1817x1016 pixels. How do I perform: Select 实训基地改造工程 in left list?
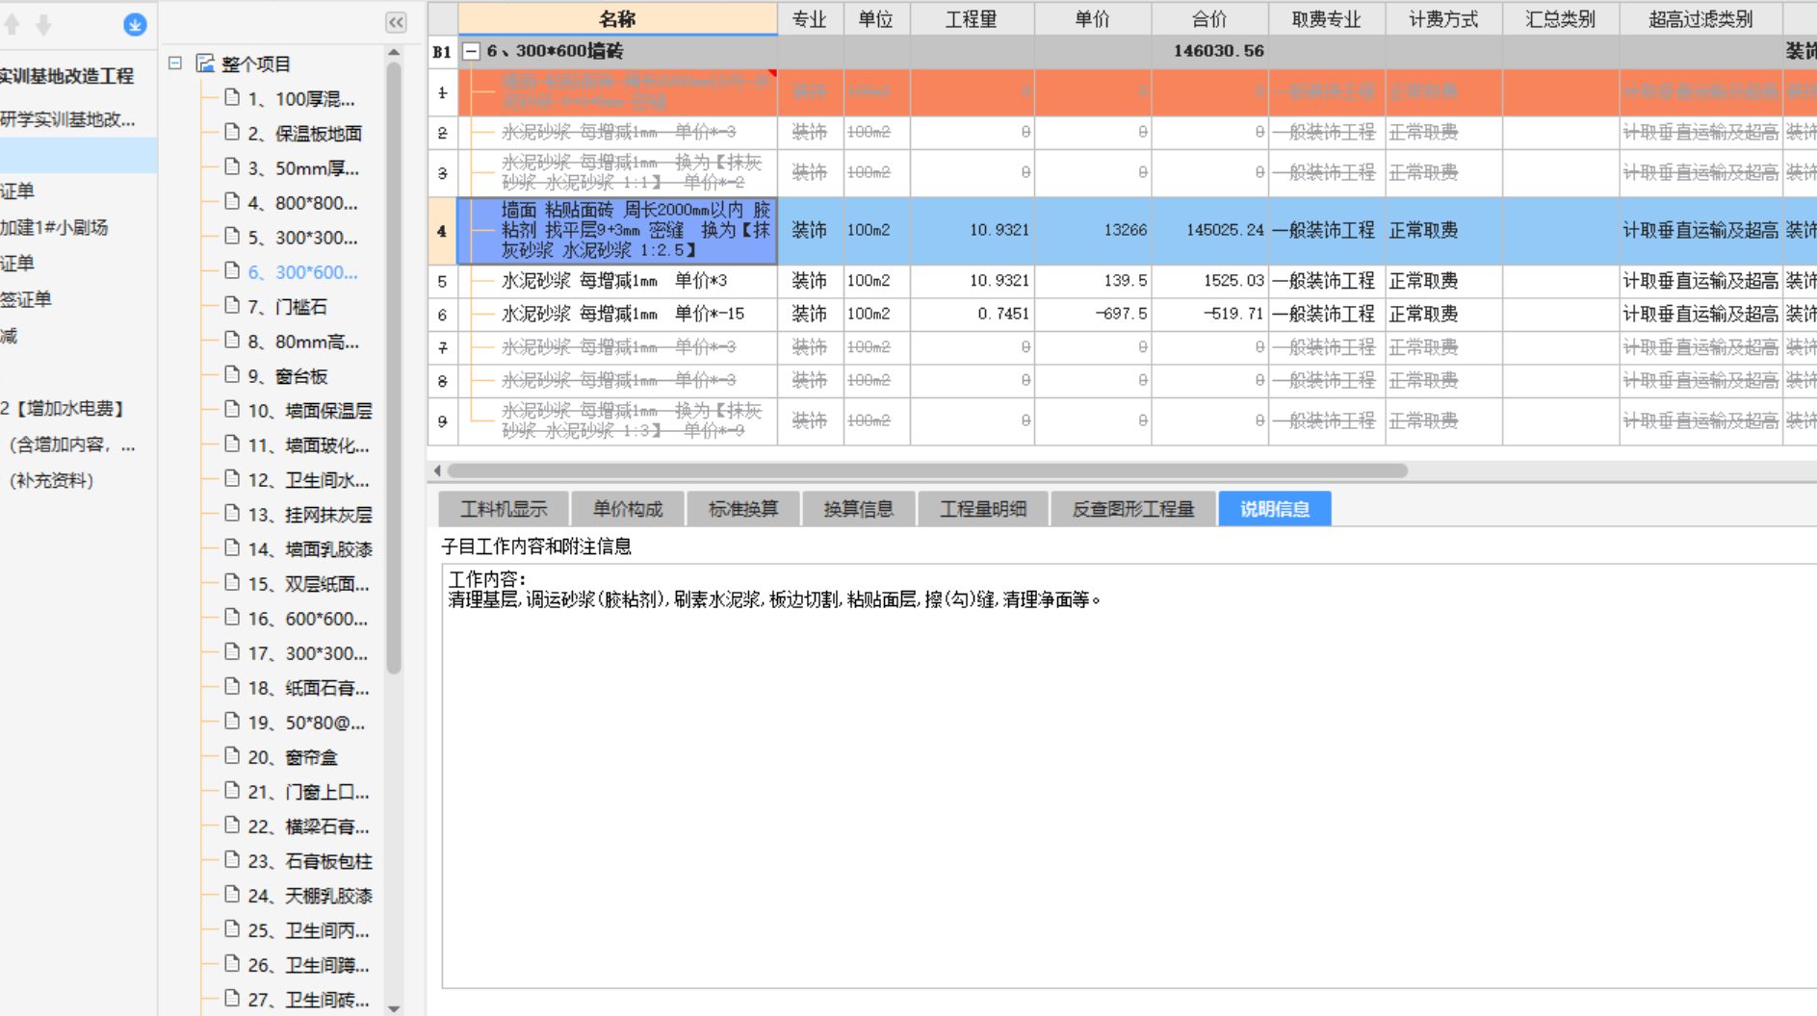[x=66, y=75]
